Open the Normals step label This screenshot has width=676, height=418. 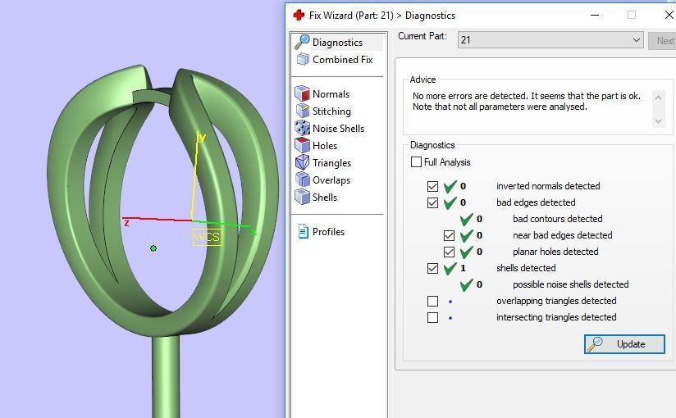point(331,94)
